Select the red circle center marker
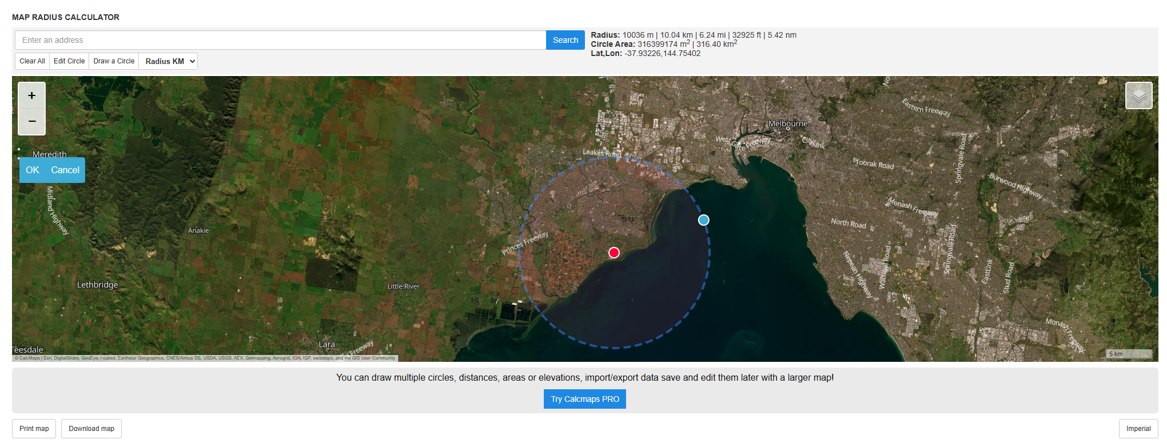Image resolution: width=1167 pixels, height=443 pixels. pos(614,253)
